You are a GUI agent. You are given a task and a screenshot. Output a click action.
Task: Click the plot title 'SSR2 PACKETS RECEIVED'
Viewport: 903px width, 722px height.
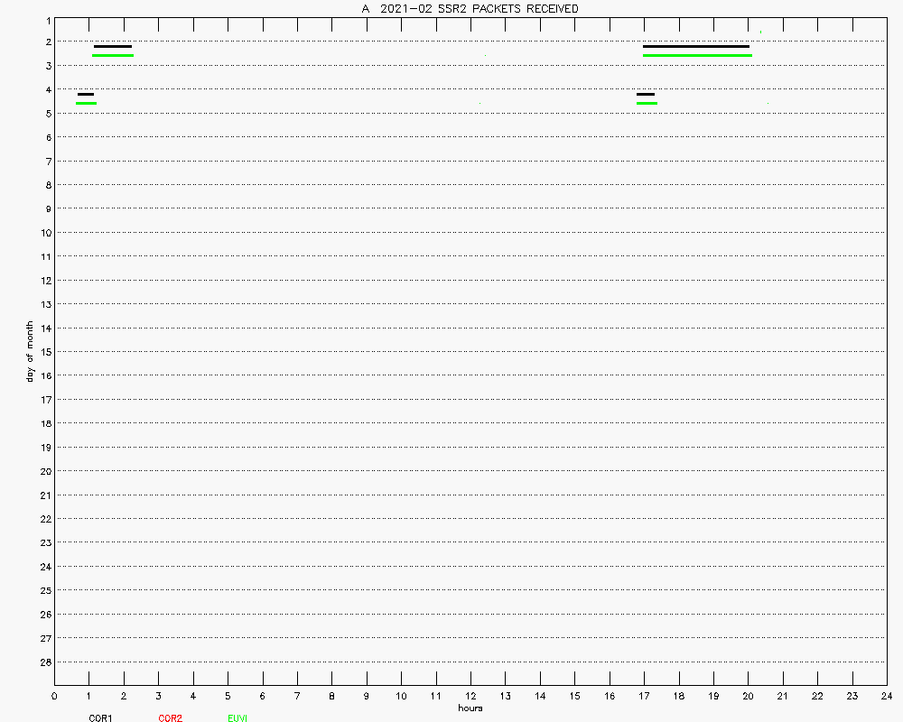tap(470, 9)
